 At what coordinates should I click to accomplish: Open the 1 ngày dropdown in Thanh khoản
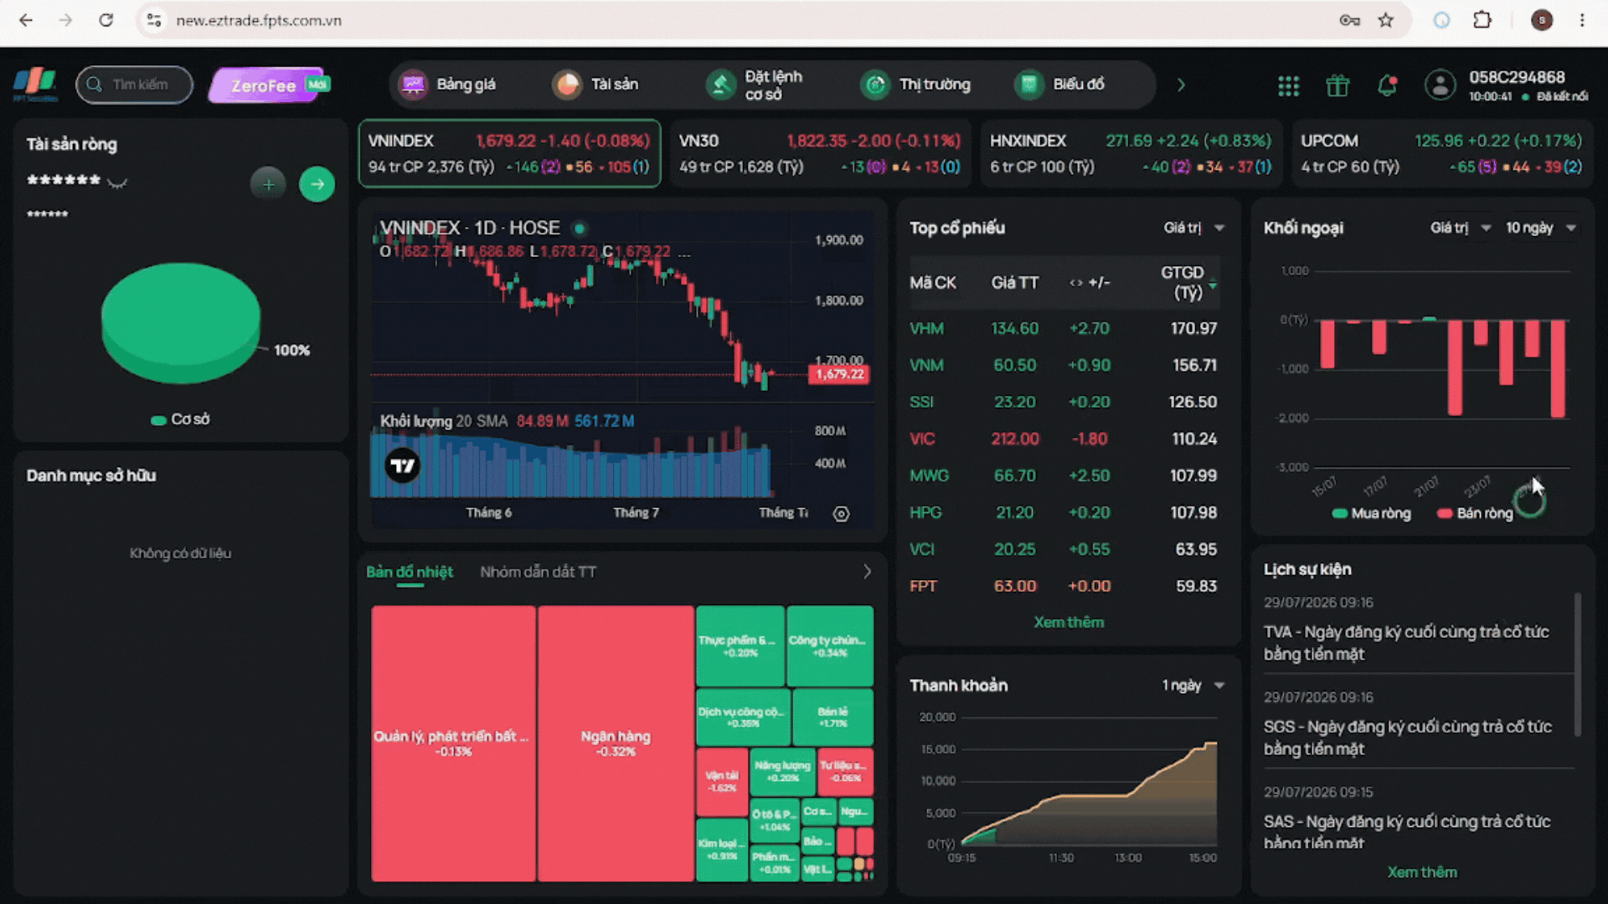point(1193,686)
